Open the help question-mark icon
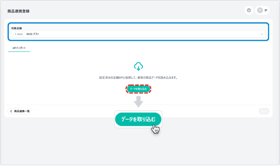 click(249, 10)
